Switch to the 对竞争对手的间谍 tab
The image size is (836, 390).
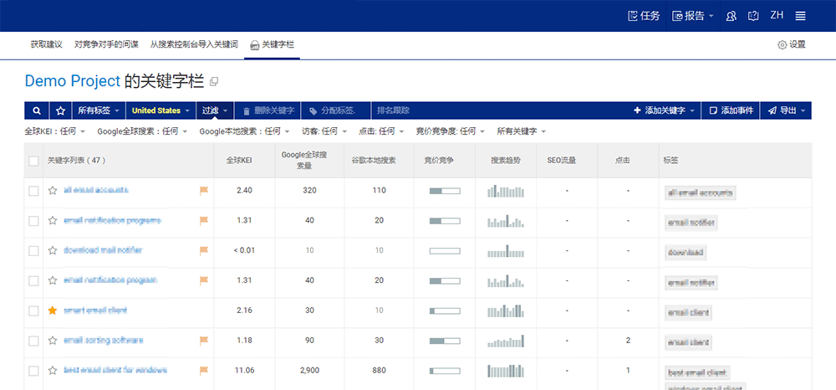[x=106, y=45]
